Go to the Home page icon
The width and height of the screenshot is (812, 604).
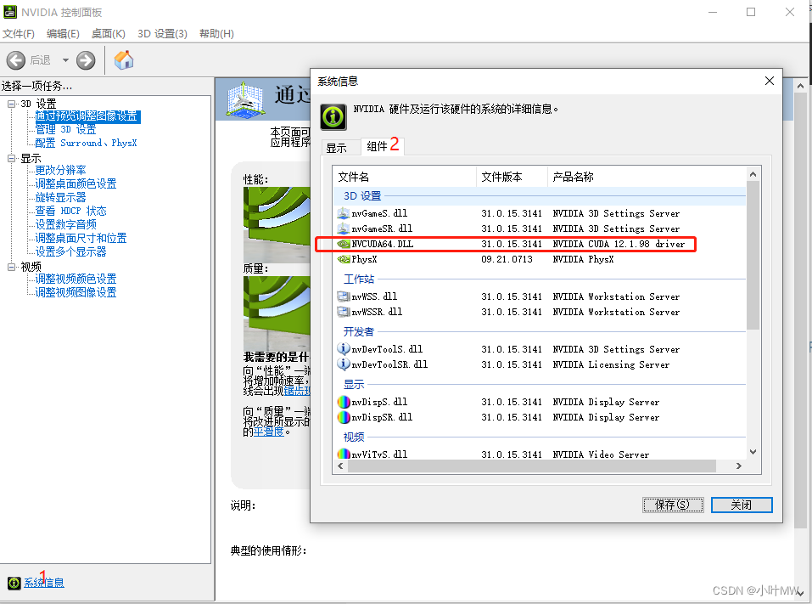124,60
